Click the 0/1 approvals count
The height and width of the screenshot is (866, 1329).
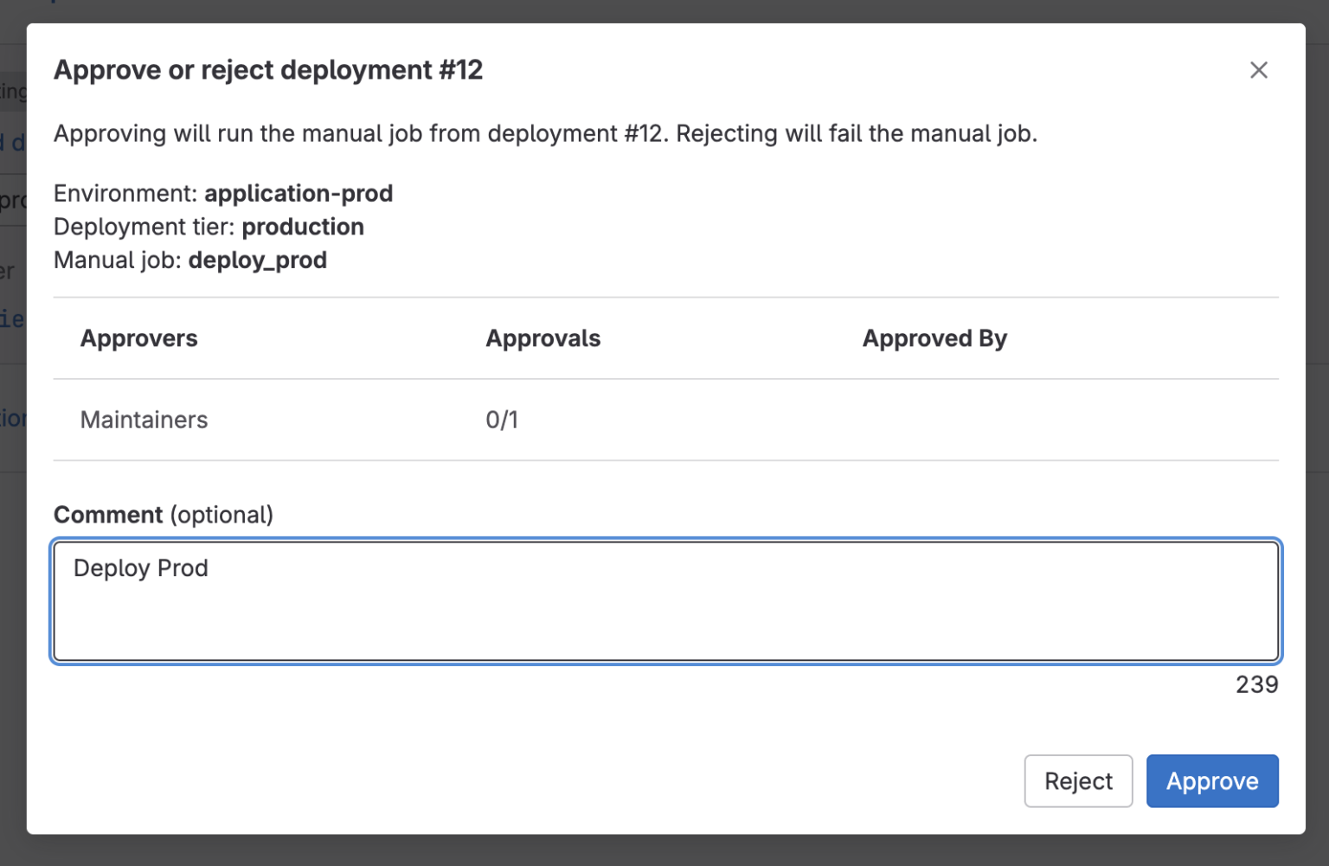[x=501, y=420]
